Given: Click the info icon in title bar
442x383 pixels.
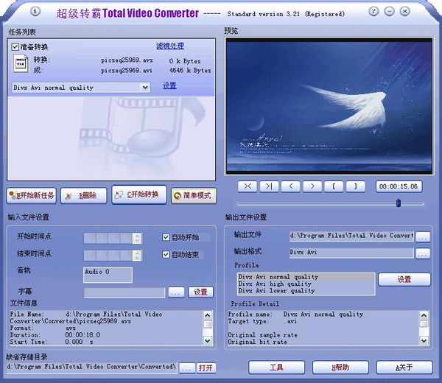Looking at the screenshot, I should [x=35, y=11].
